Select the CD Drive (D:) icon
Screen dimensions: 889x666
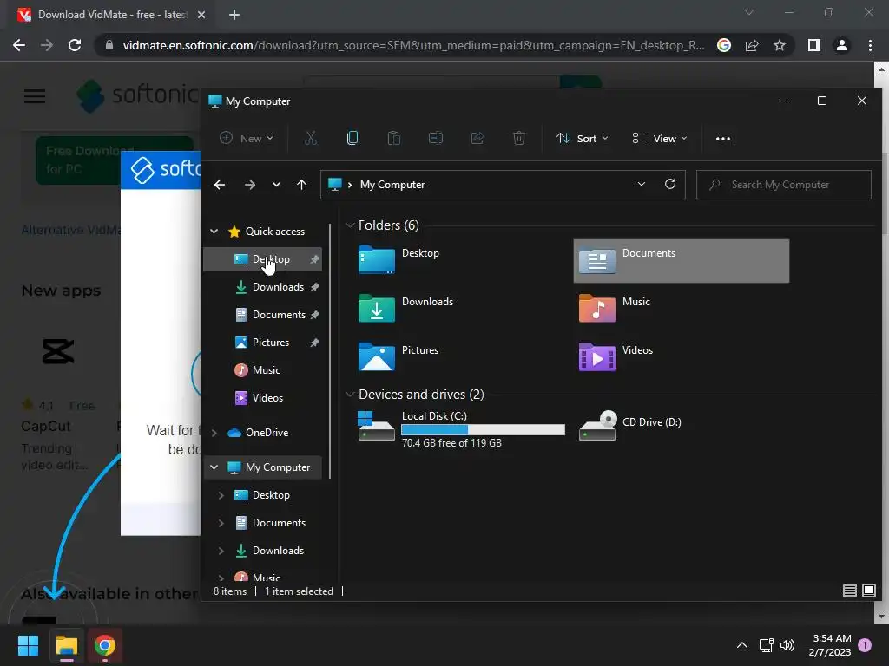point(597,425)
